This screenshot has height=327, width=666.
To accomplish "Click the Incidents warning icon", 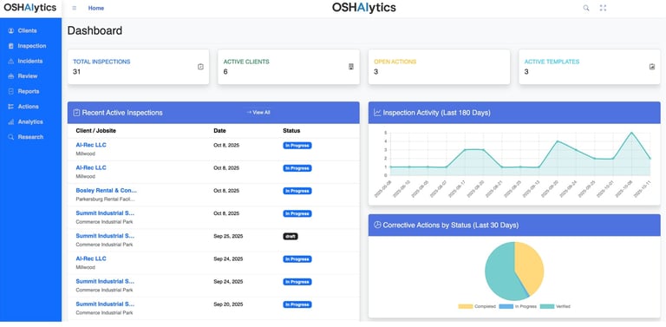I will 11,62.
